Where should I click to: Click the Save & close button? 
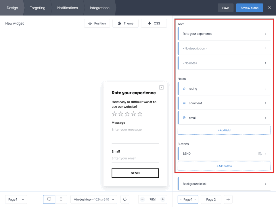[249, 8]
